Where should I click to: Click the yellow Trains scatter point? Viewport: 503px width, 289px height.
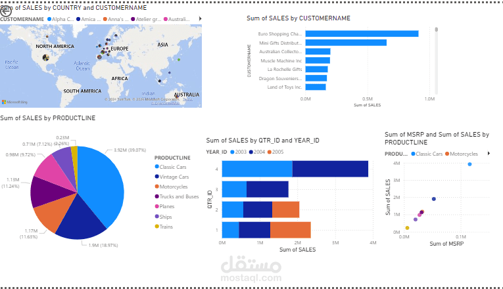click(407, 228)
